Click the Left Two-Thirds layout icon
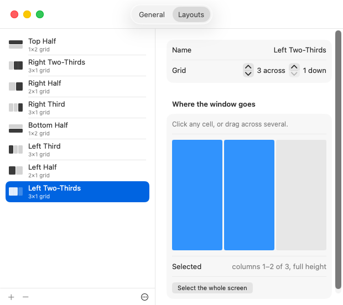343x305 pixels. [15, 191]
